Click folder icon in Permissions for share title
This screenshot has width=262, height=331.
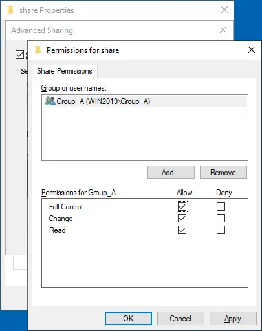(38, 50)
